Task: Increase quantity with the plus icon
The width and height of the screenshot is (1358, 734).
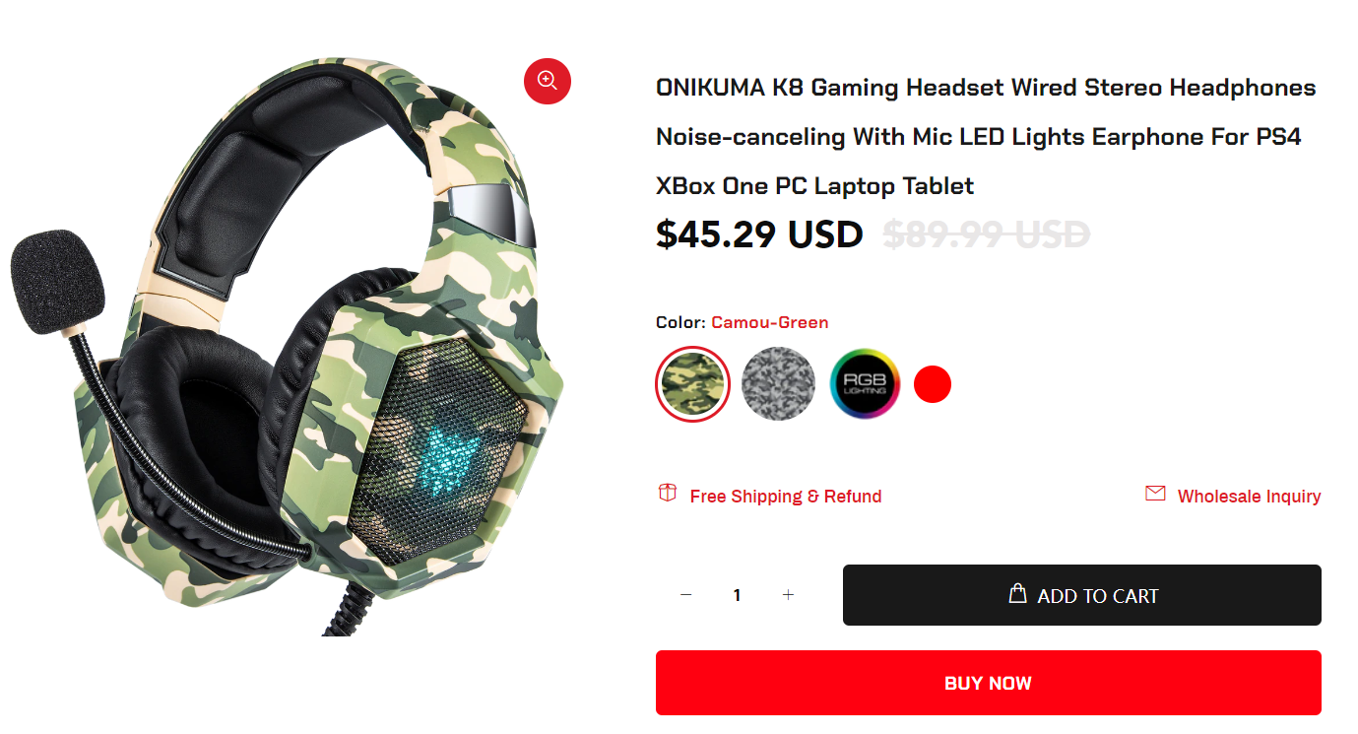Action: click(x=788, y=595)
